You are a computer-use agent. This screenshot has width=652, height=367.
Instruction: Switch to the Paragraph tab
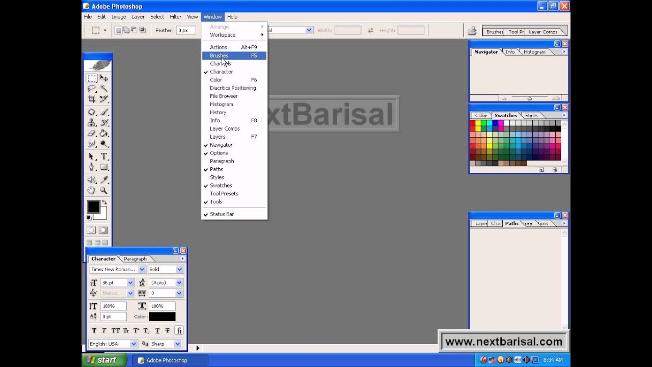coord(135,259)
